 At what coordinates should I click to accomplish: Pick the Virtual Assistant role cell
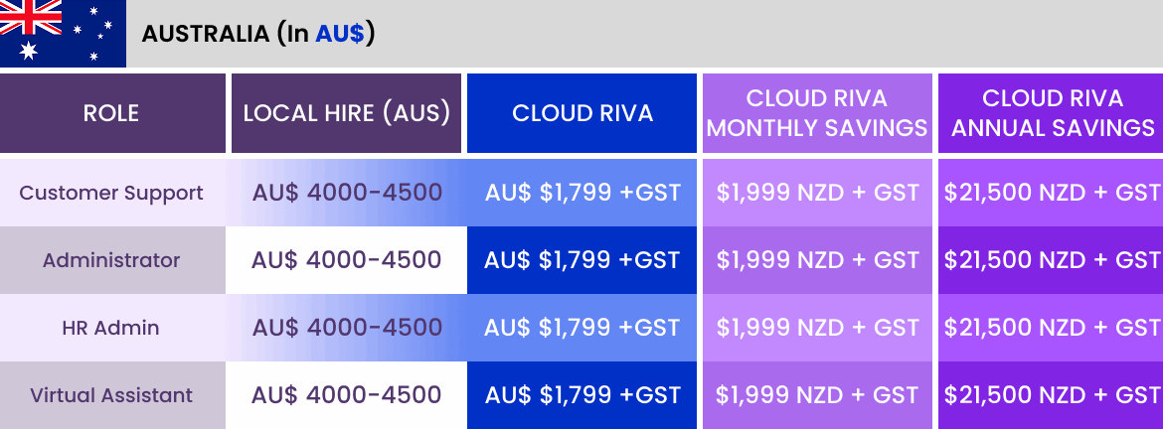pyautogui.click(x=112, y=395)
